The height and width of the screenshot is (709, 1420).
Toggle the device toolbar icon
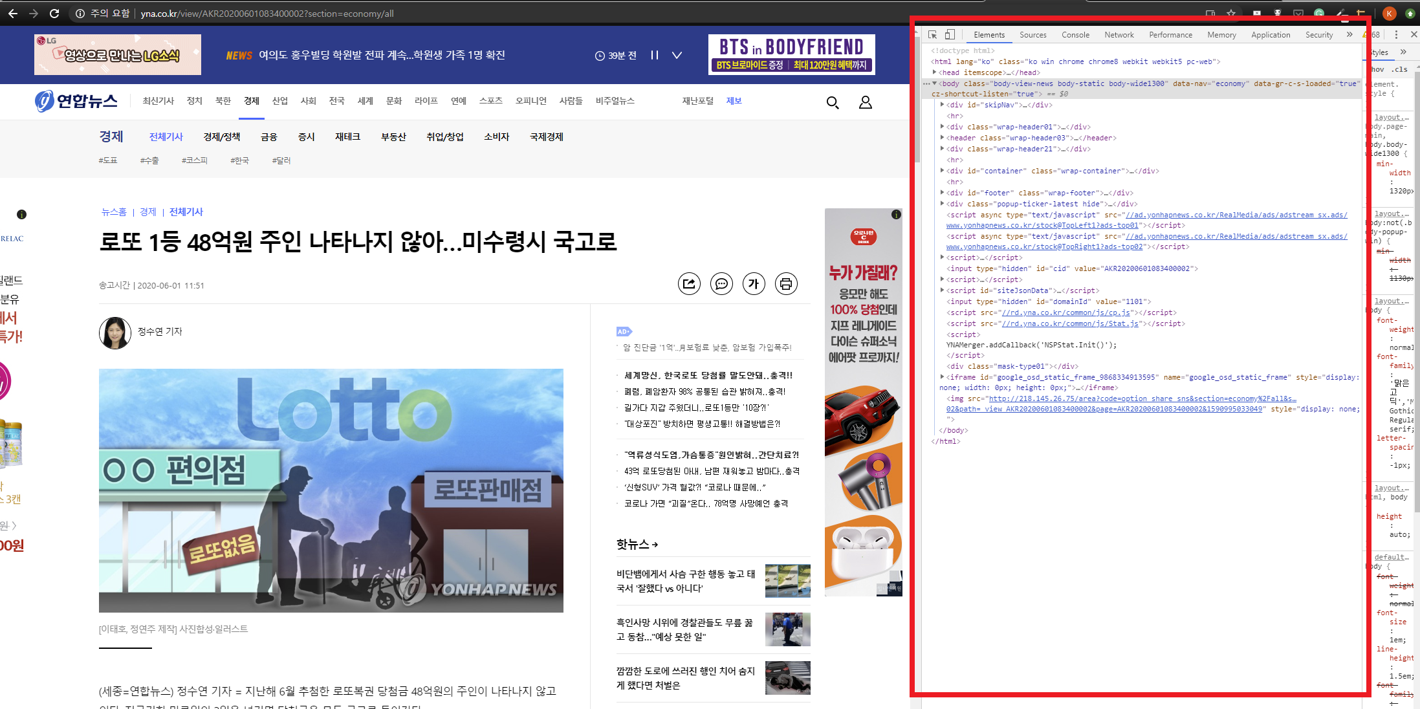coord(950,35)
